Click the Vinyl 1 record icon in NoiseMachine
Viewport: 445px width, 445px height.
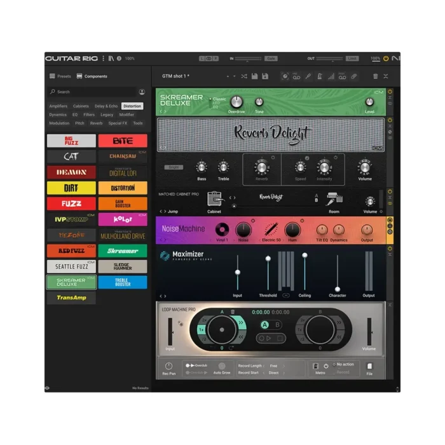tap(222, 229)
